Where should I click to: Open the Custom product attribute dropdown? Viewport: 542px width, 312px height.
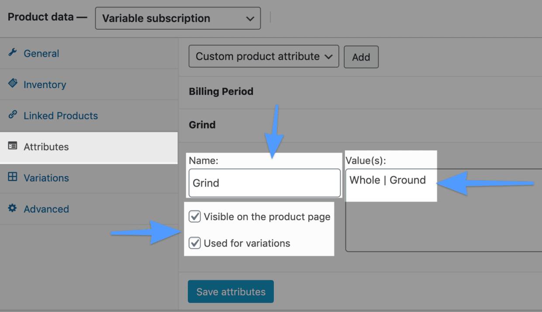pyautogui.click(x=264, y=57)
